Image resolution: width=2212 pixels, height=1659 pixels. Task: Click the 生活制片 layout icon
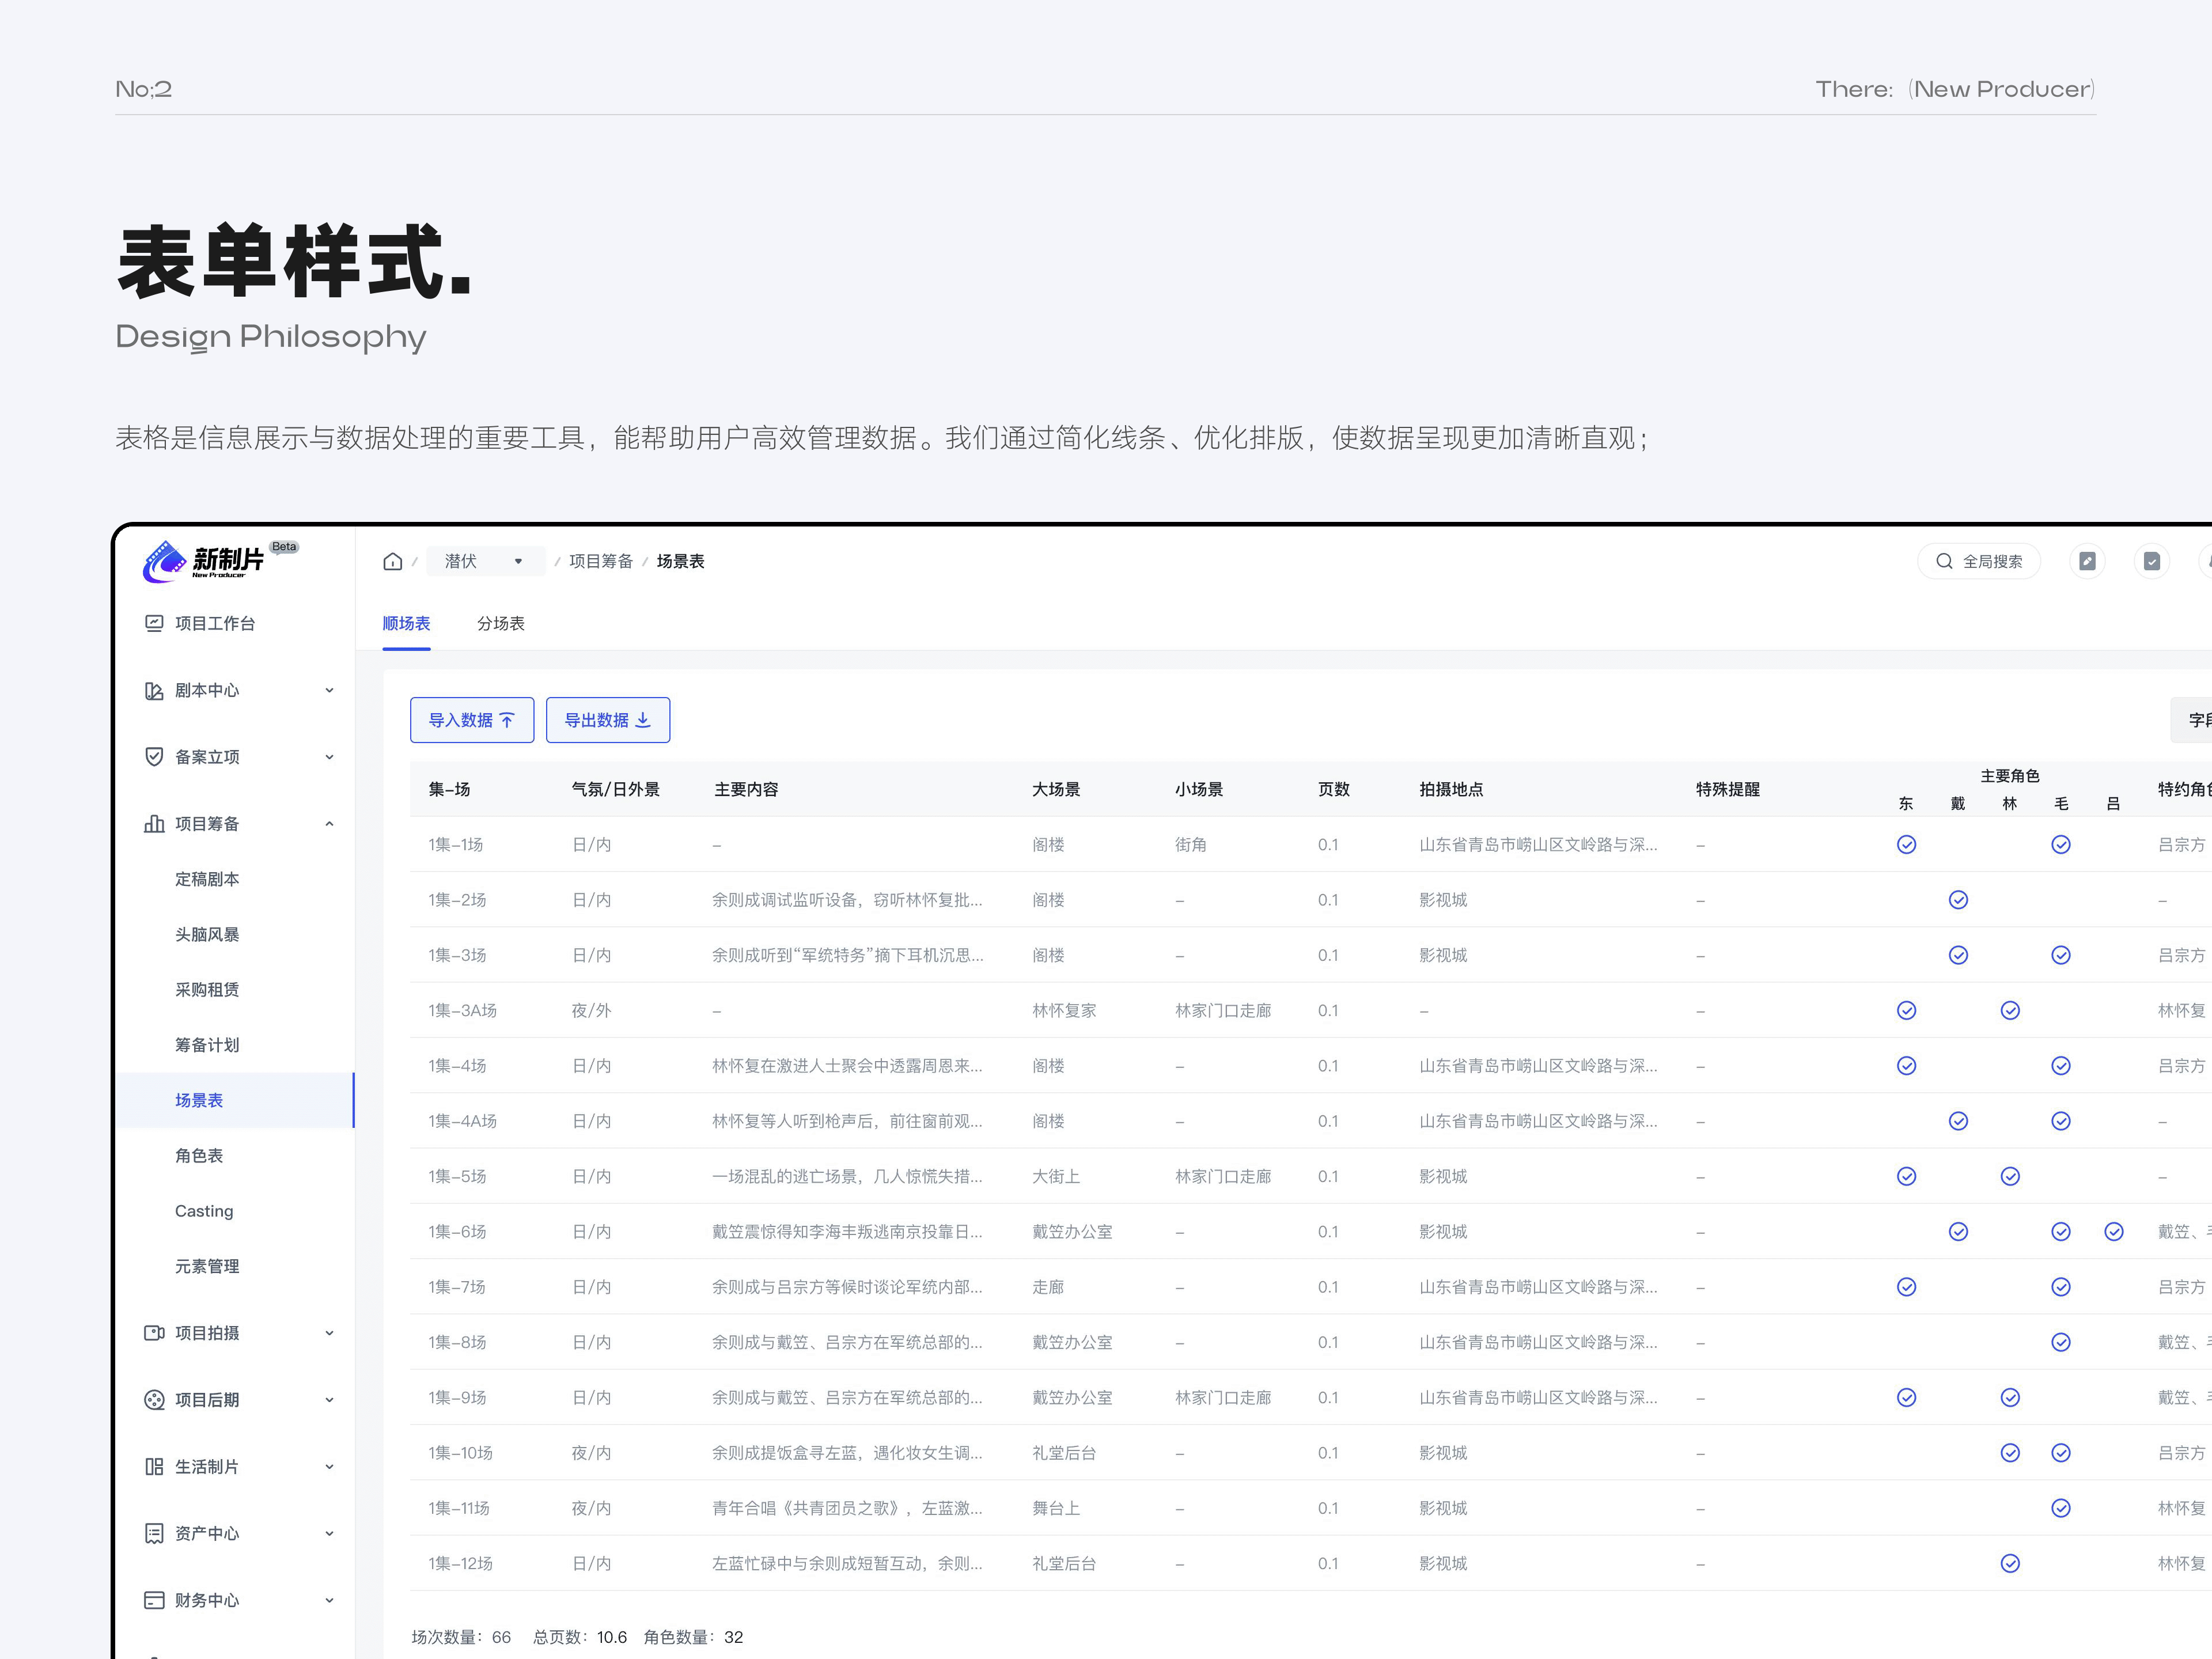154,1467
